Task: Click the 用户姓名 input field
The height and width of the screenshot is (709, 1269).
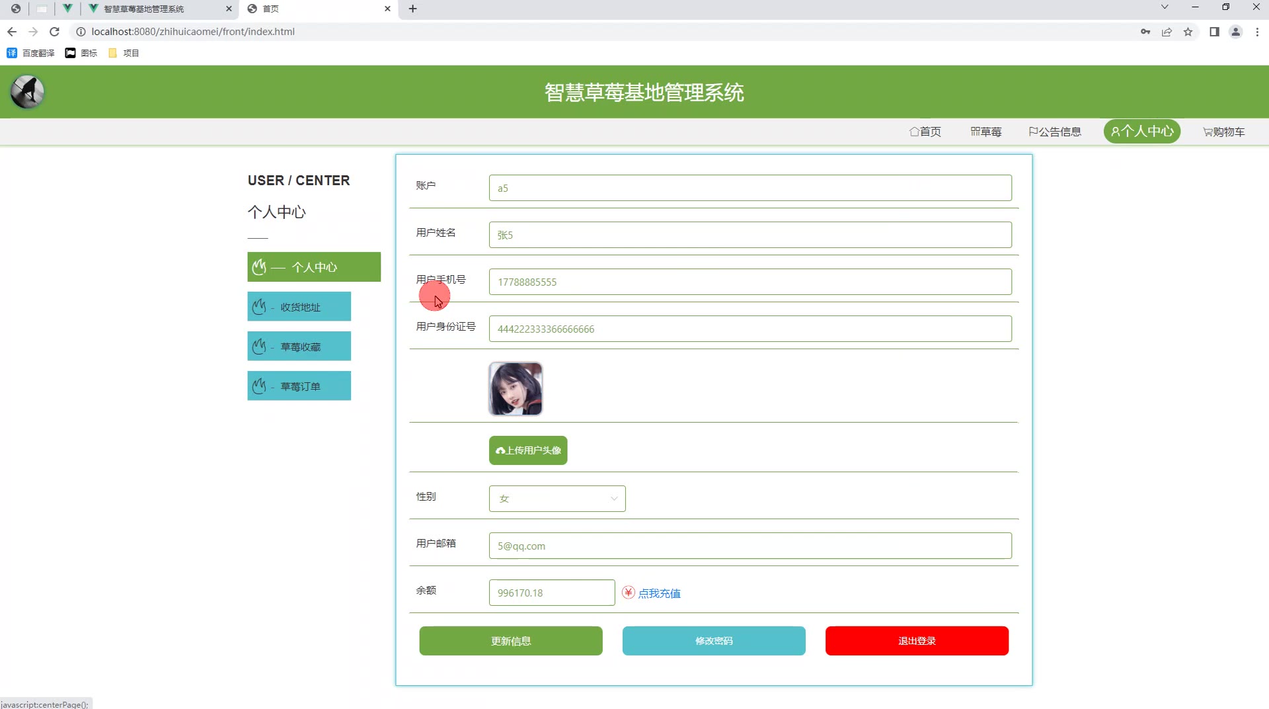Action: point(750,235)
